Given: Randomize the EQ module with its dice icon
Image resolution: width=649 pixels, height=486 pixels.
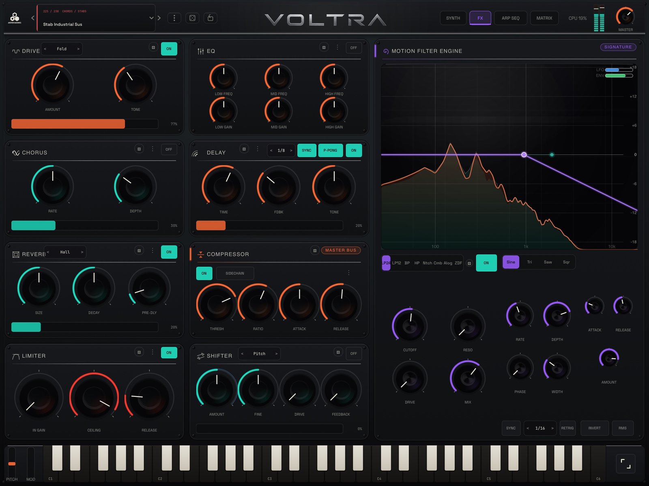Looking at the screenshot, I should pyautogui.click(x=324, y=47).
